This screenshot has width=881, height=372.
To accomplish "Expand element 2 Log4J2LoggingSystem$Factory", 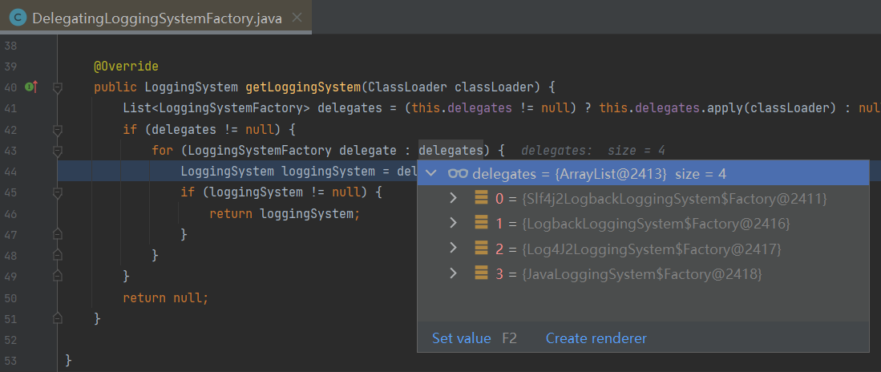I will point(454,249).
